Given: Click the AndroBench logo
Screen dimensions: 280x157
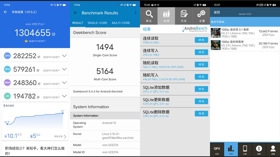Looking at the screenshot, I should point(195,29).
